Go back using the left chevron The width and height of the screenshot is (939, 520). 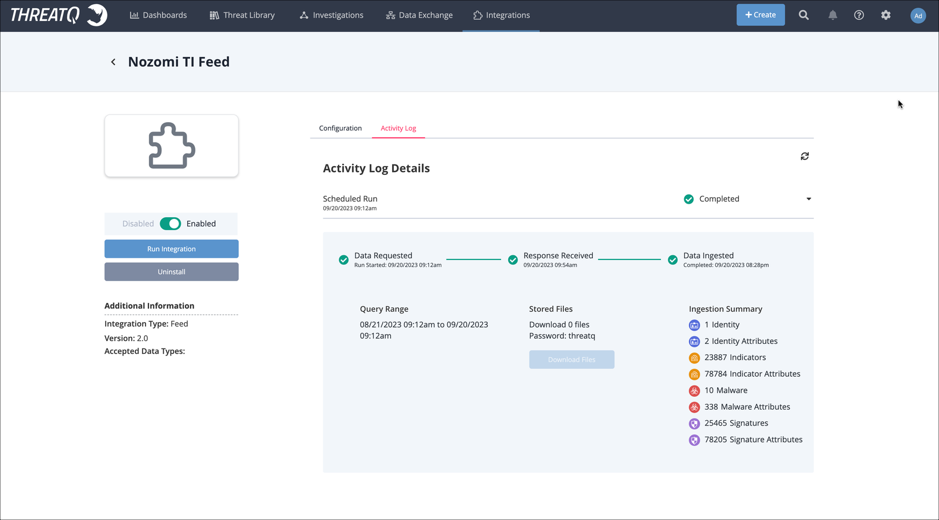click(x=113, y=62)
